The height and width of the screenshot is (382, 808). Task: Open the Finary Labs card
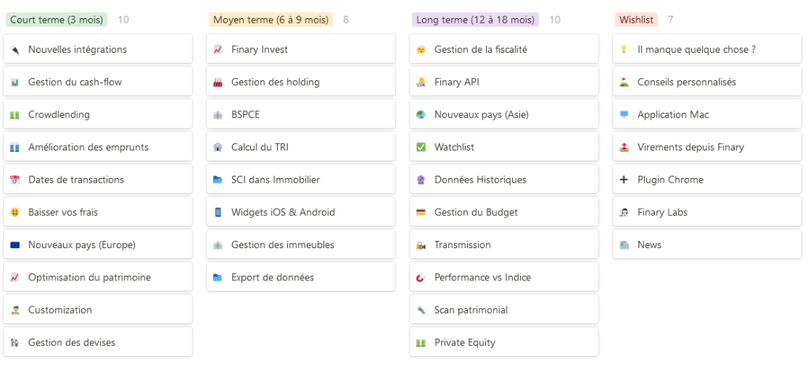click(x=707, y=213)
